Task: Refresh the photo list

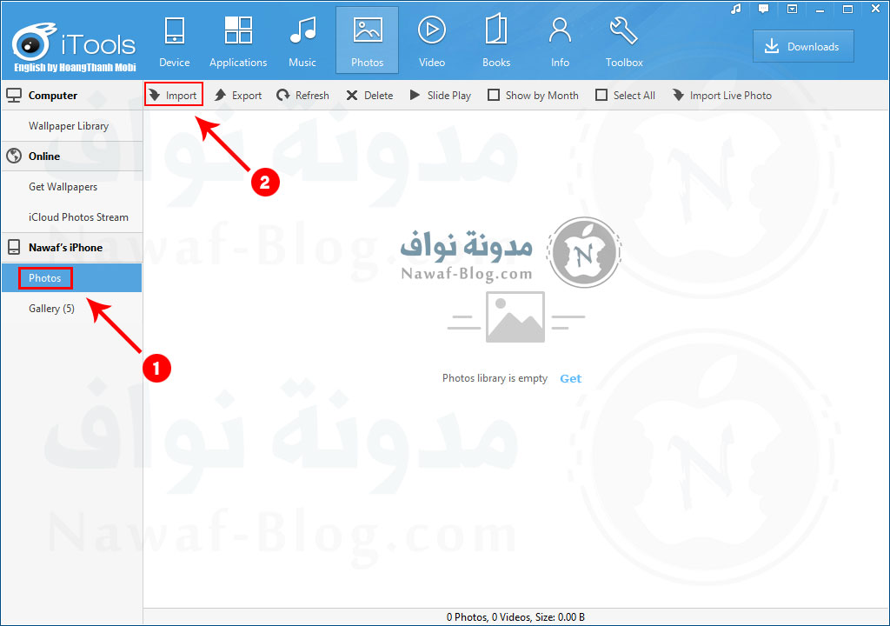Action: pos(302,95)
